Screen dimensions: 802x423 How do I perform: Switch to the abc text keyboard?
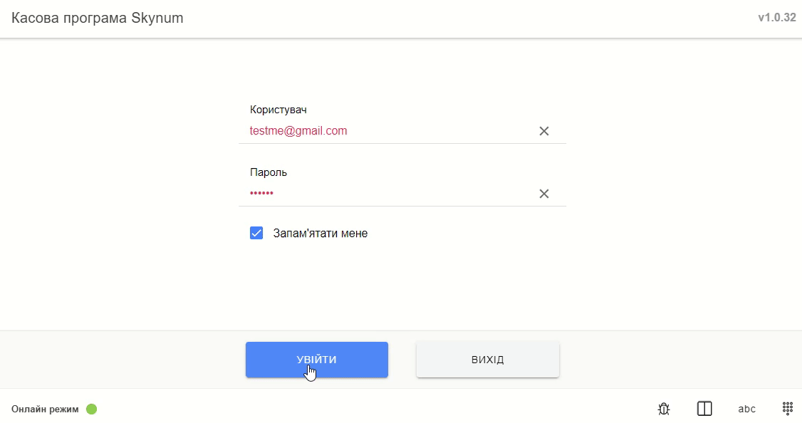pyautogui.click(x=746, y=409)
